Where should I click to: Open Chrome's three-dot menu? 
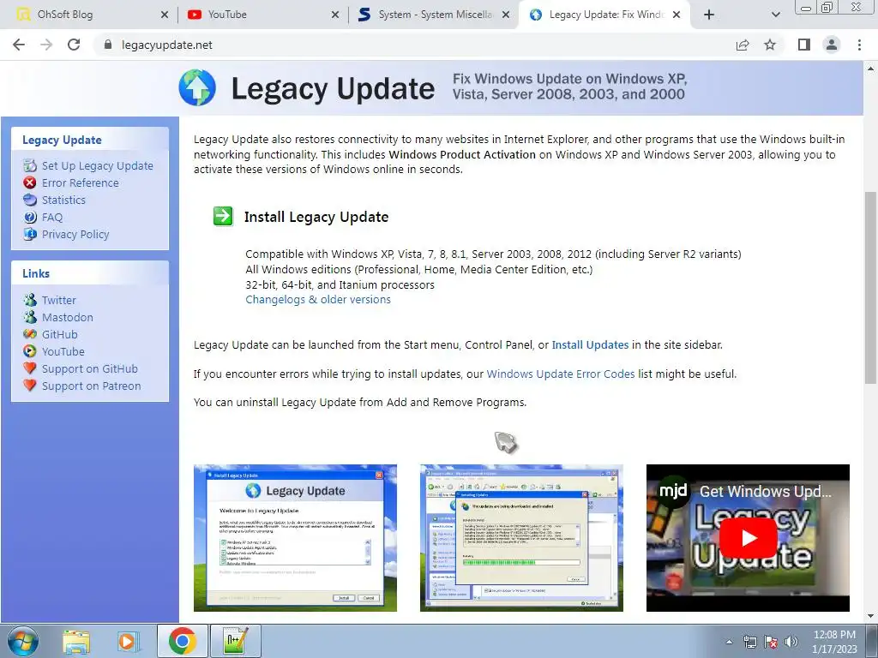pos(859,45)
